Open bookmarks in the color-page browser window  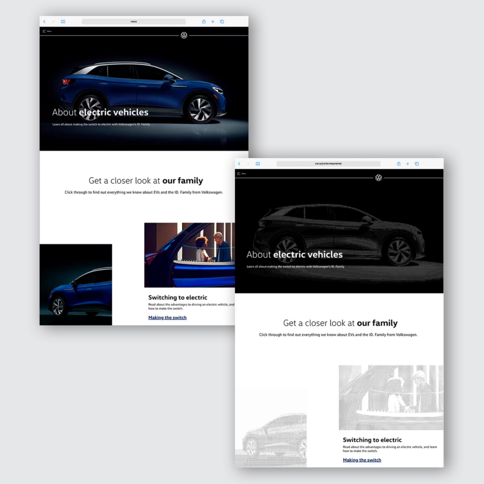coord(63,22)
